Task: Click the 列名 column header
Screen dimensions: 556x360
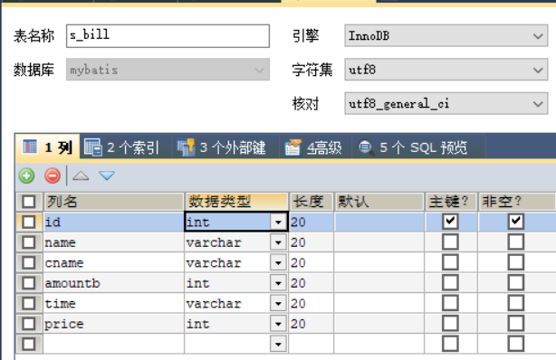Action: point(113,202)
